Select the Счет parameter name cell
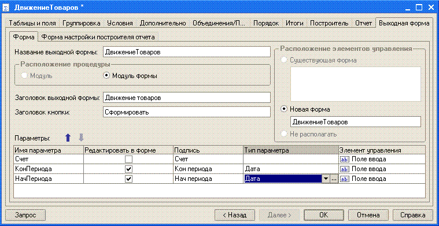 49,160
